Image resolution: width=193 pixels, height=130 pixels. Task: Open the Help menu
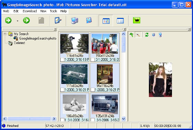click(x=63, y=11)
